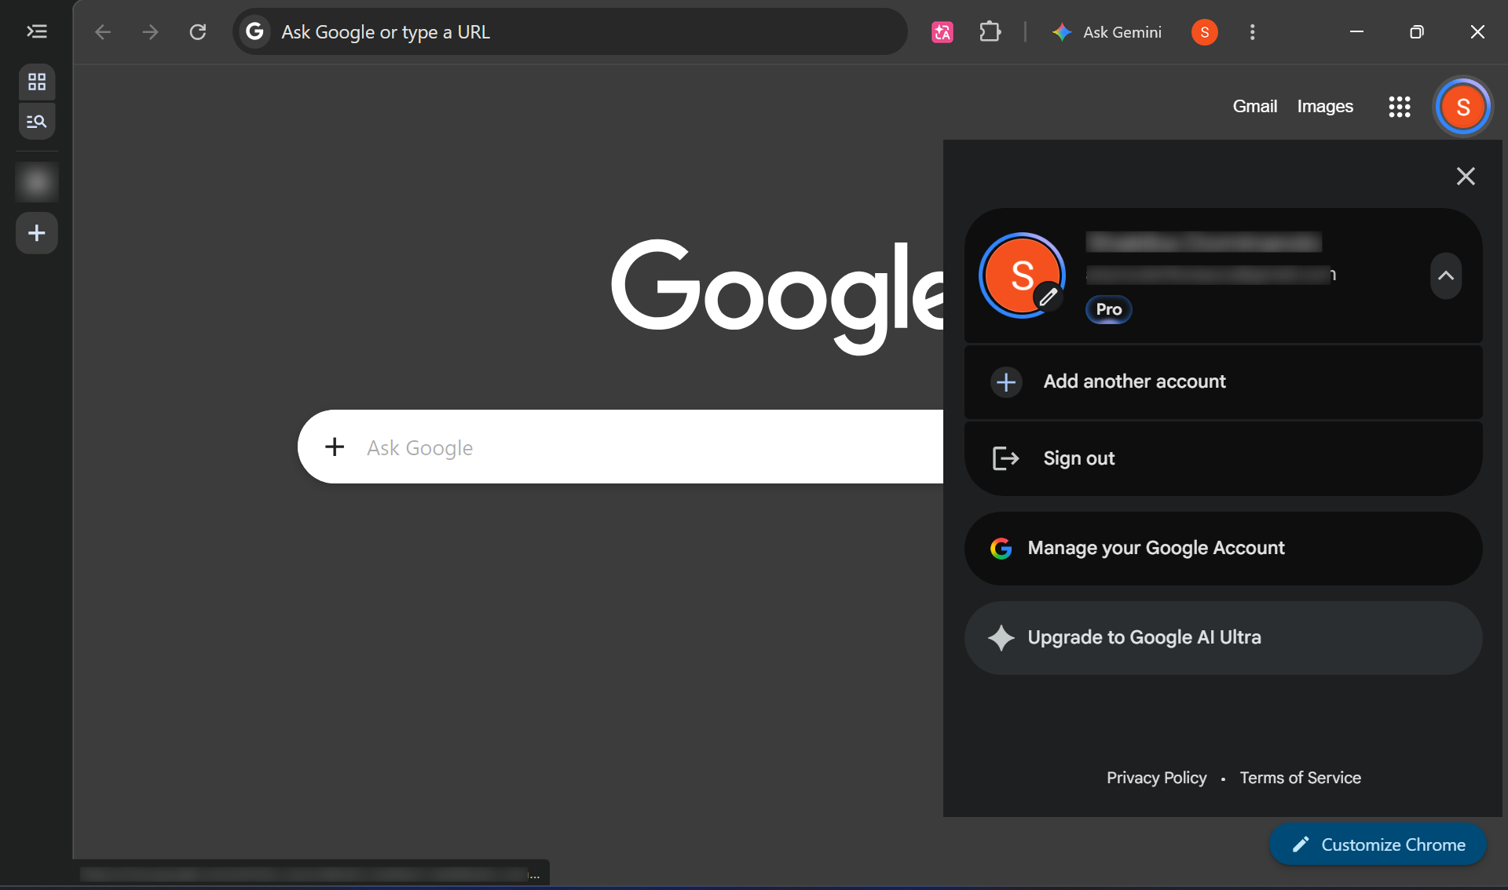This screenshot has height=890, width=1508.
Task: Open the Privacy Policy link
Action: [1157, 778]
